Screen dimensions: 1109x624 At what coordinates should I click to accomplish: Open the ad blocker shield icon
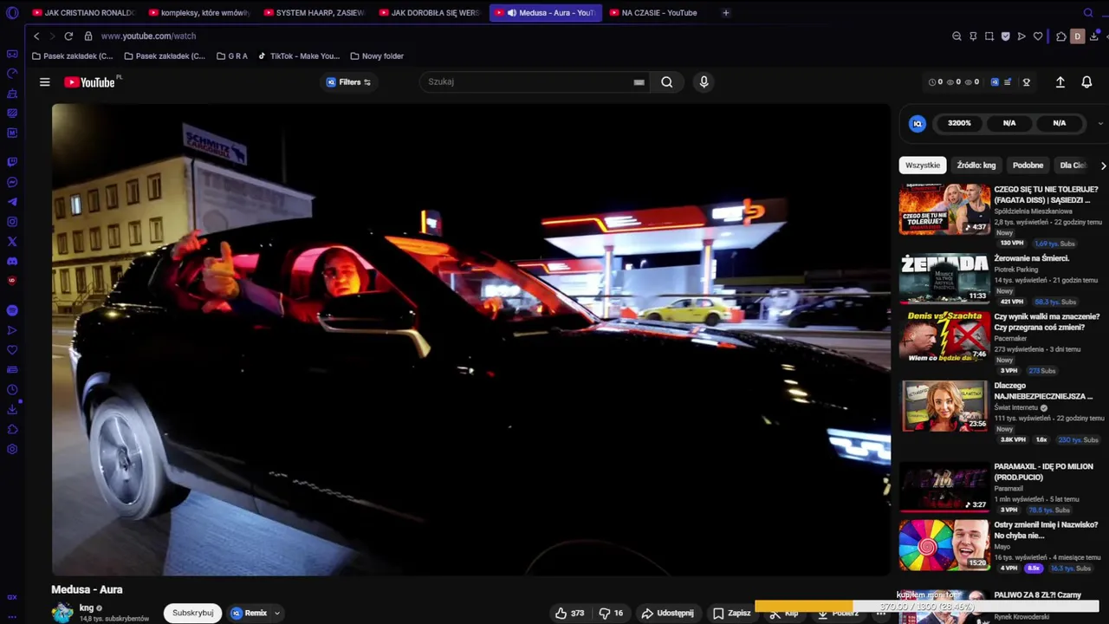click(1005, 36)
